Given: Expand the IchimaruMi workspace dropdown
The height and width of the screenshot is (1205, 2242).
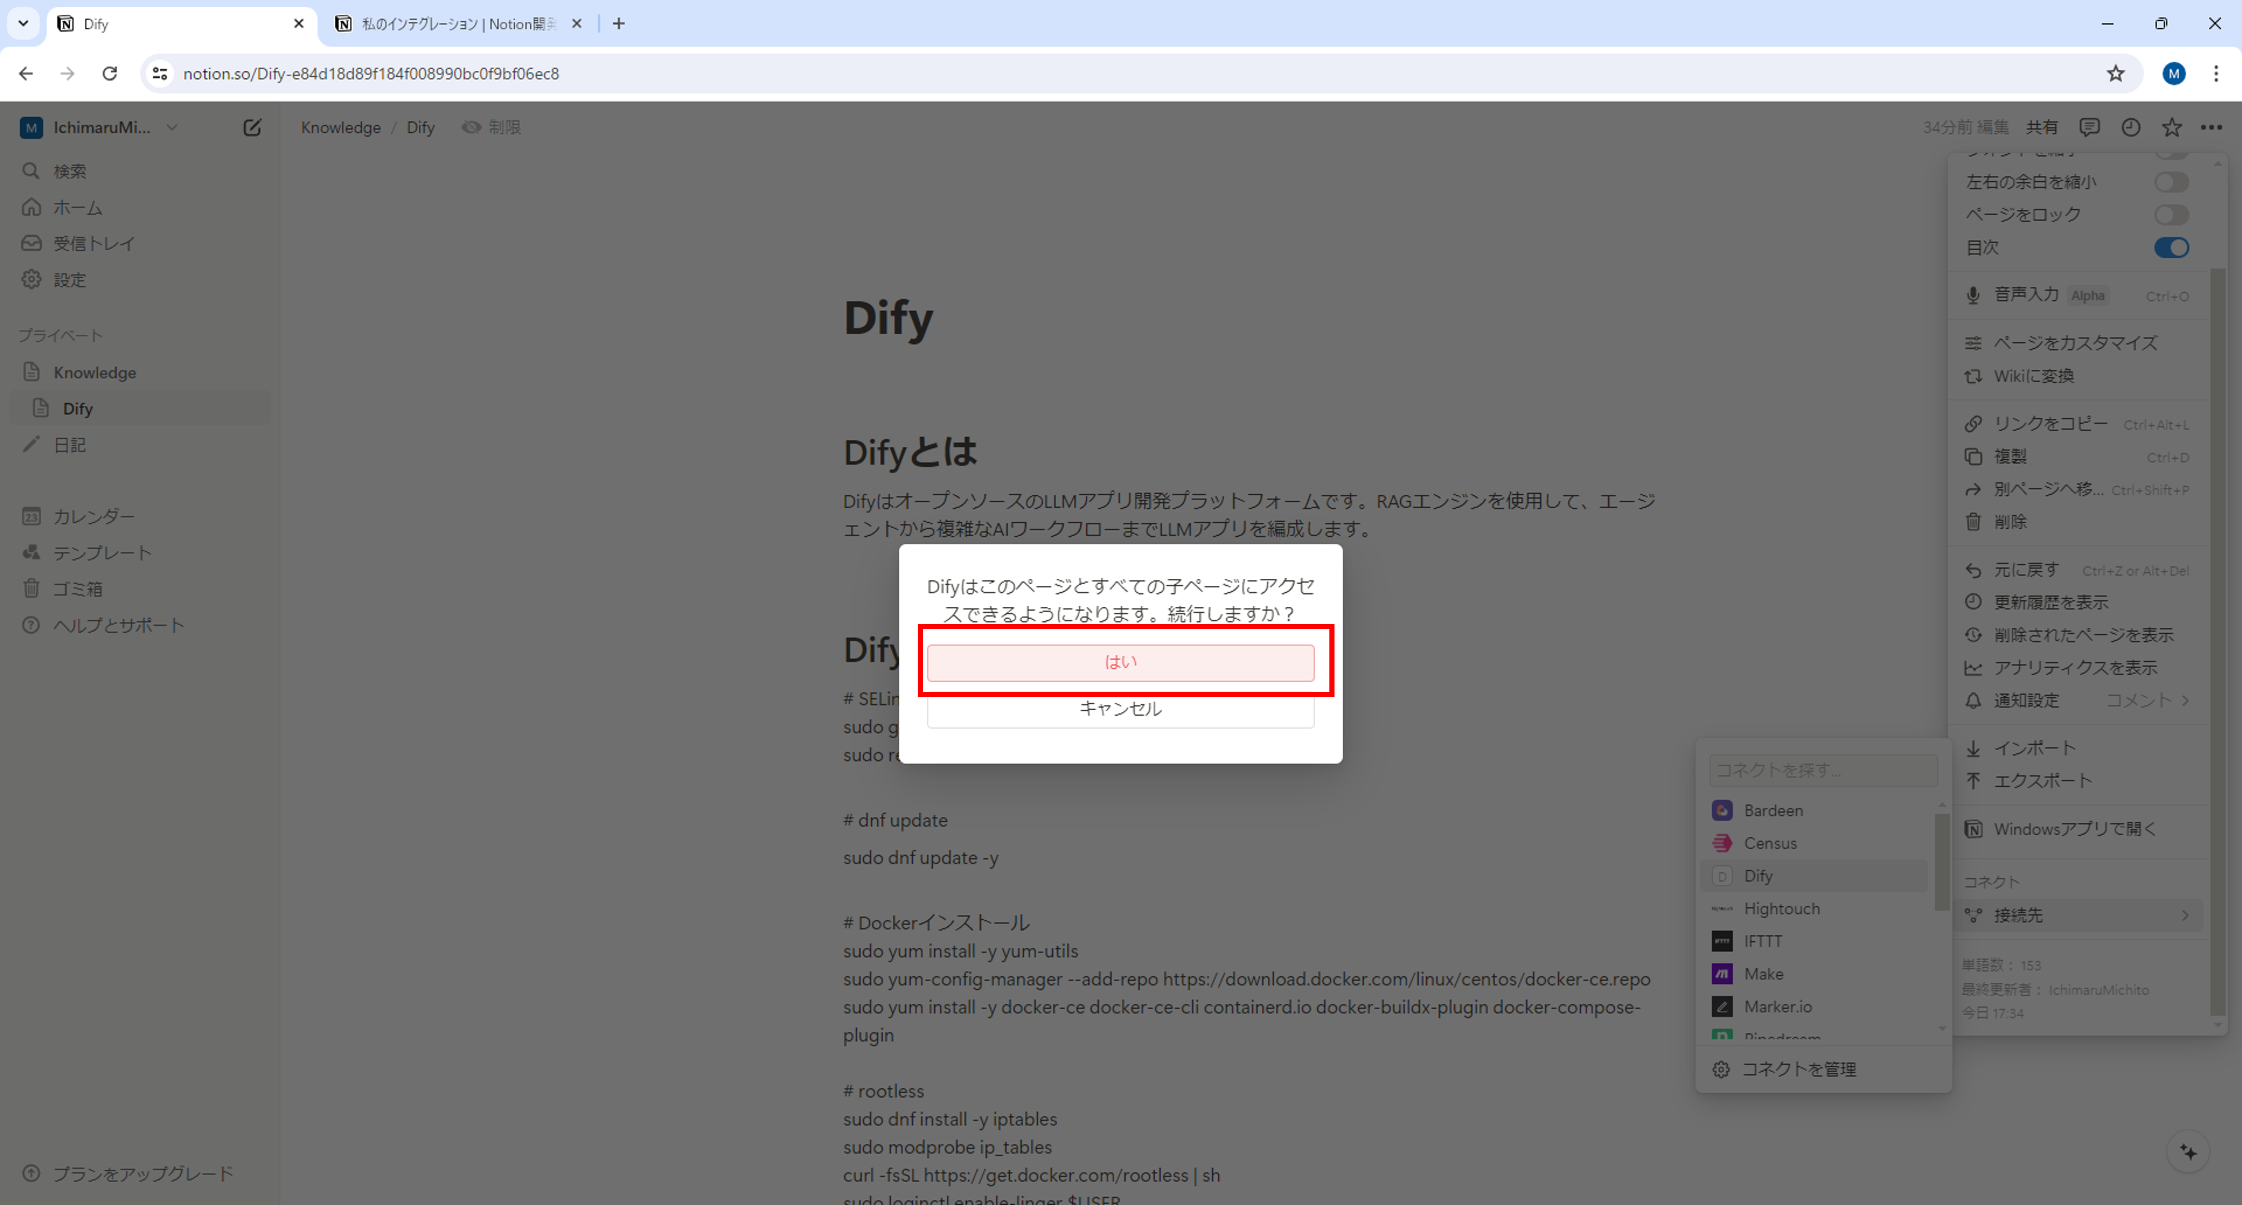Looking at the screenshot, I should [172, 128].
